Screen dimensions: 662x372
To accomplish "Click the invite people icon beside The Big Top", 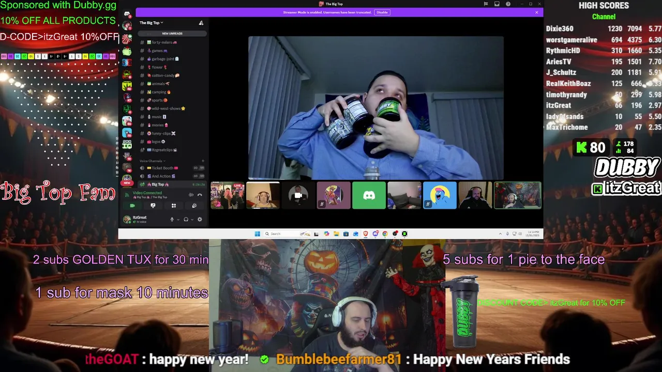I will (201, 23).
